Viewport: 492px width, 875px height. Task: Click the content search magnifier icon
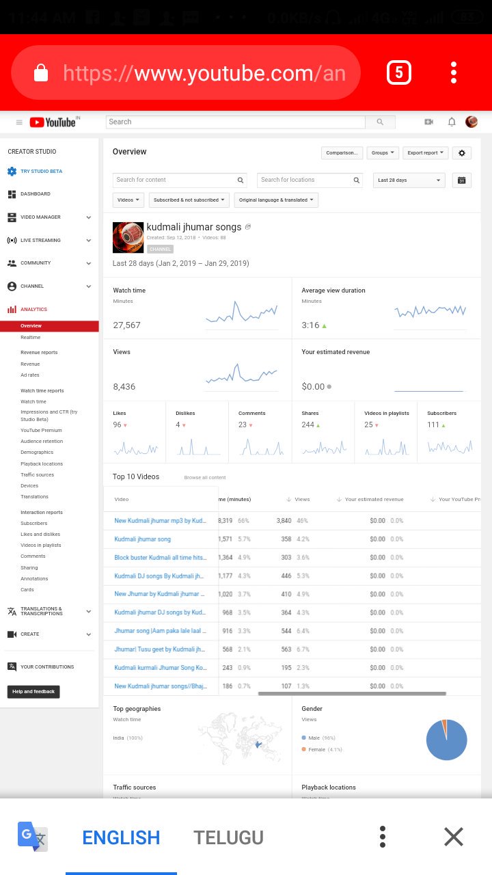coord(241,180)
